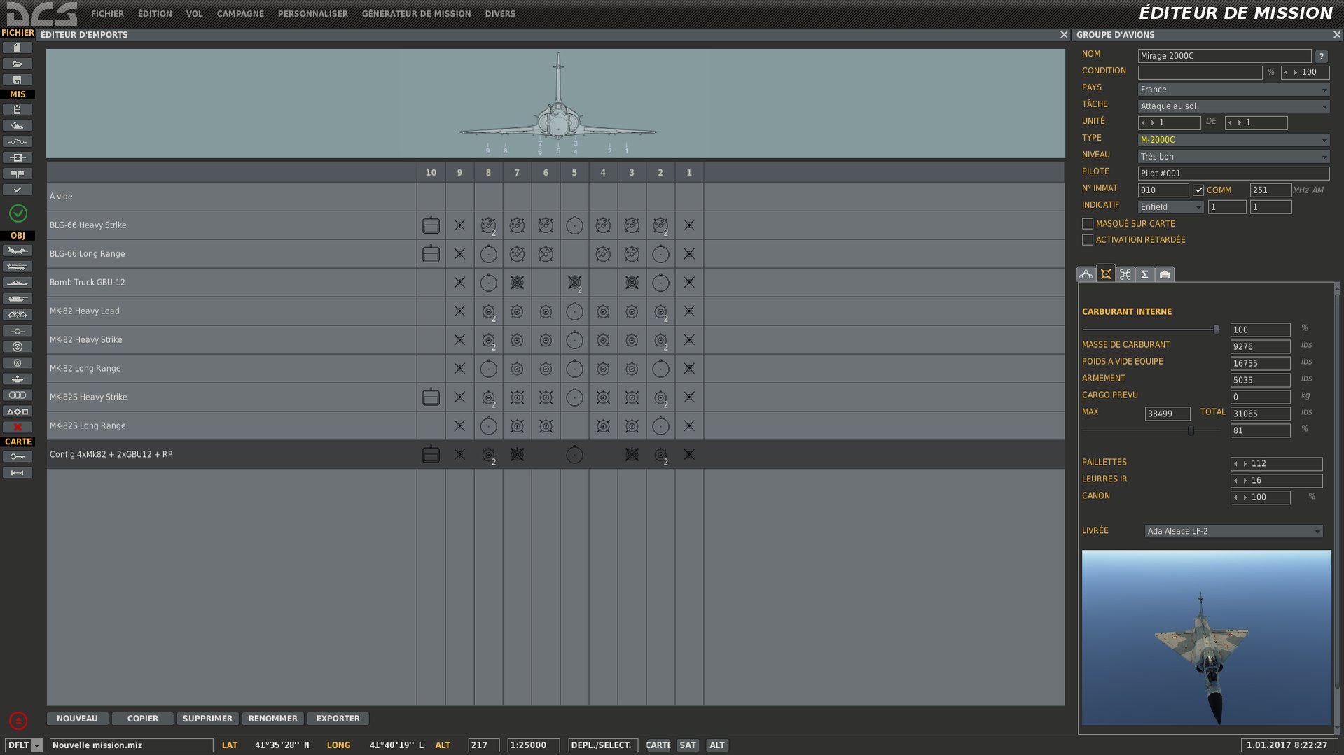Click the save mission floppy icon
This screenshot has width=1344, height=755.
point(18,80)
